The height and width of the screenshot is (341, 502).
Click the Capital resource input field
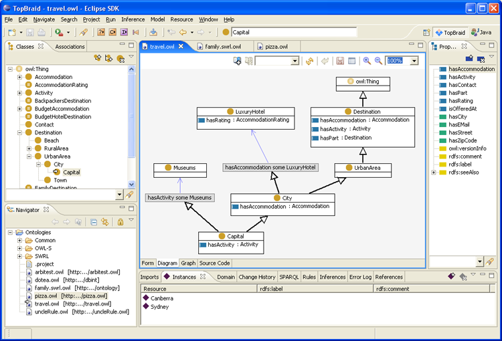tap(294, 32)
